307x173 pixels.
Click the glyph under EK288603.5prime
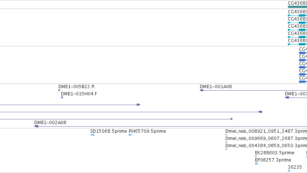point(256,156)
